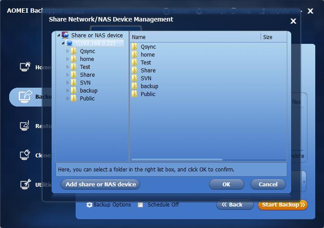This screenshot has width=324, height=228.
Task: Expand the Test folder in the tree
Action: click(x=67, y=67)
